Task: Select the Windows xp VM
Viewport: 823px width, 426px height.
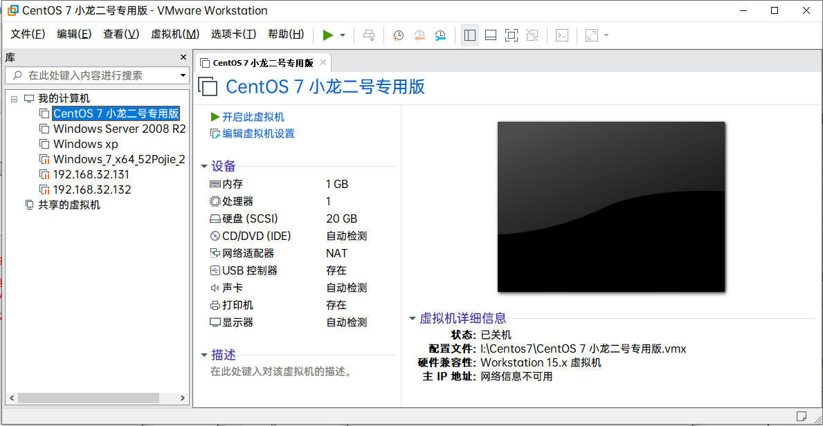Action: (86, 144)
